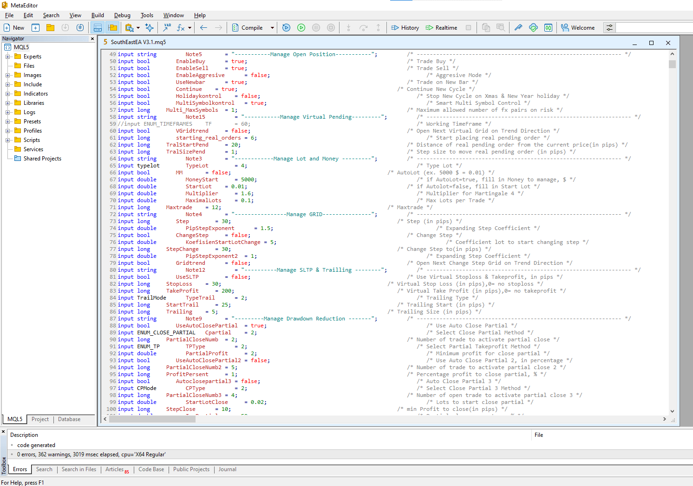Viewport: 693px width, 486px height.
Task: Click the MQL5 root item in Navigator
Action: pyautogui.click(x=21, y=47)
